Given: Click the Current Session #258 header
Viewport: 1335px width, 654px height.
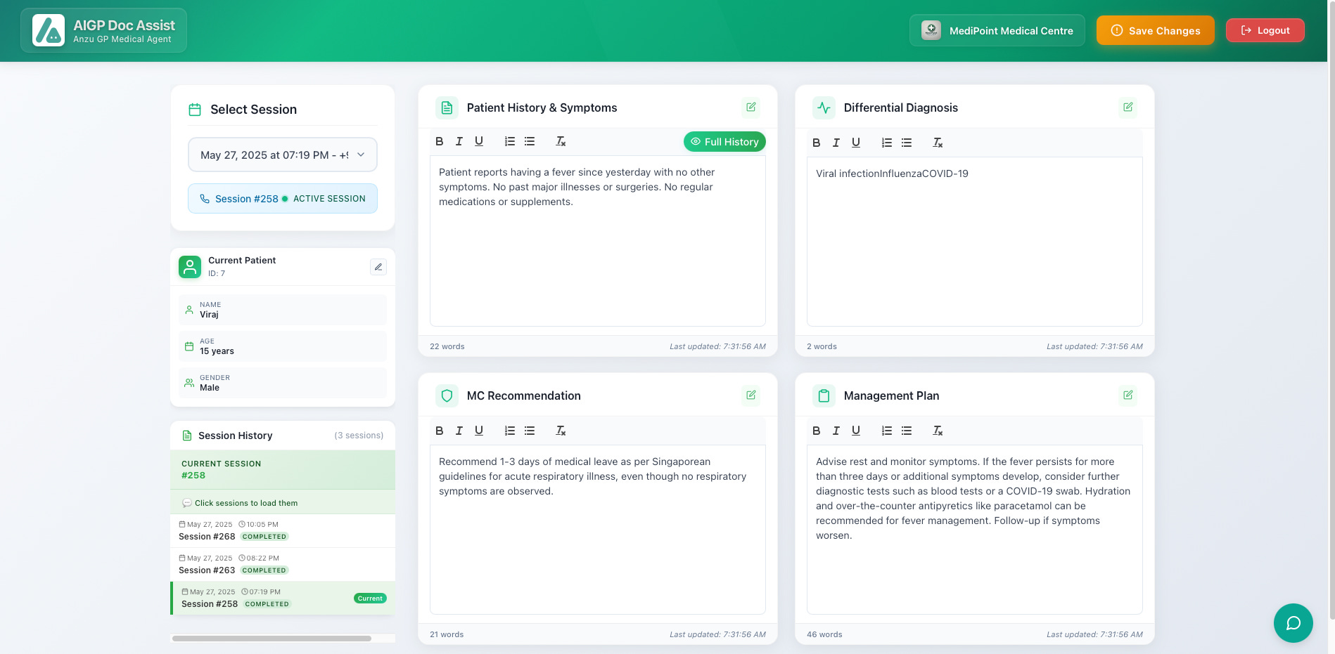Looking at the screenshot, I should coord(283,469).
